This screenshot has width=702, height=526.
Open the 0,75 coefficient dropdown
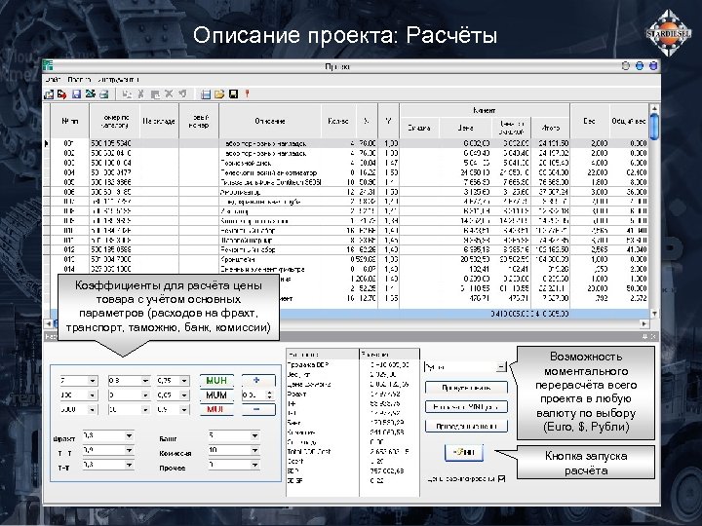(x=184, y=381)
